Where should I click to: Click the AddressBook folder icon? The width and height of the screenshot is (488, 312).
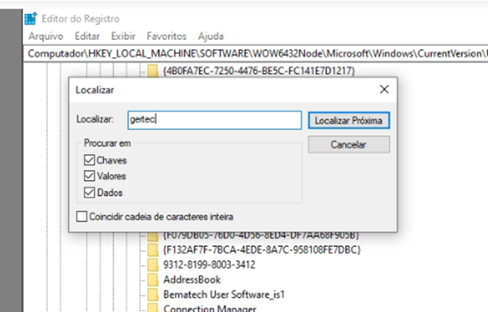(153, 280)
